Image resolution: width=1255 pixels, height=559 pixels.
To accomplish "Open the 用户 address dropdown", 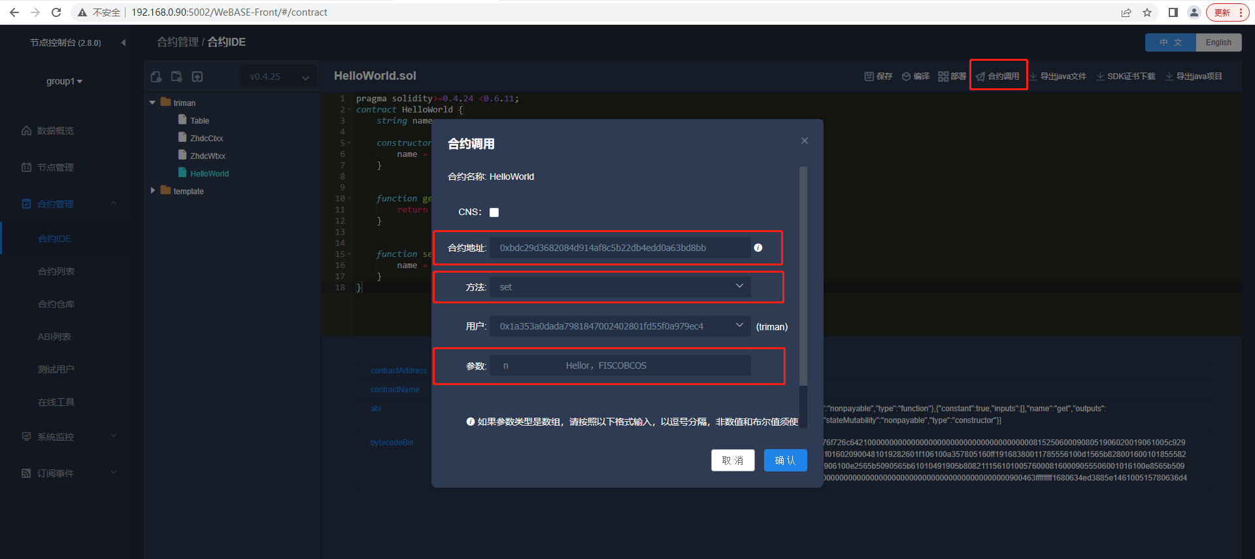I will [620, 326].
